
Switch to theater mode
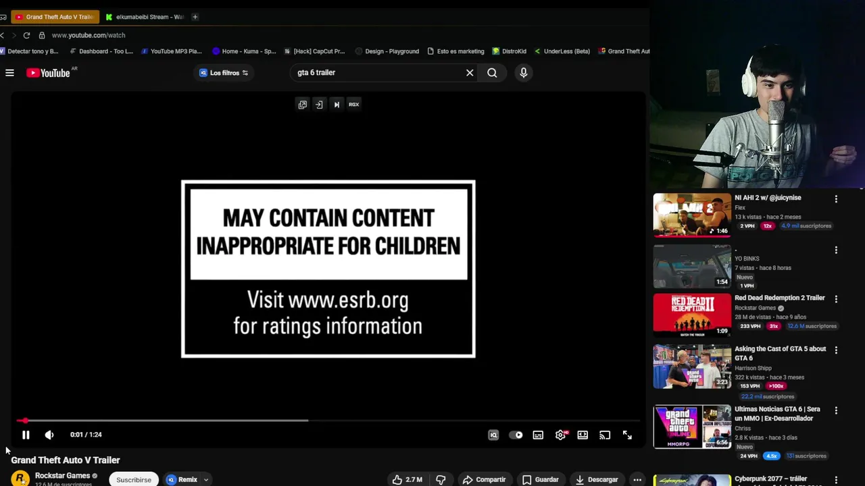[583, 435]
